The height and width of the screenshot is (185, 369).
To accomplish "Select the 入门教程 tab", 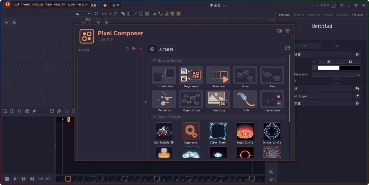I will (166, 49).
